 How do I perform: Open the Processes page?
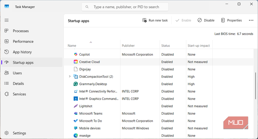click(x=21, y=31)
